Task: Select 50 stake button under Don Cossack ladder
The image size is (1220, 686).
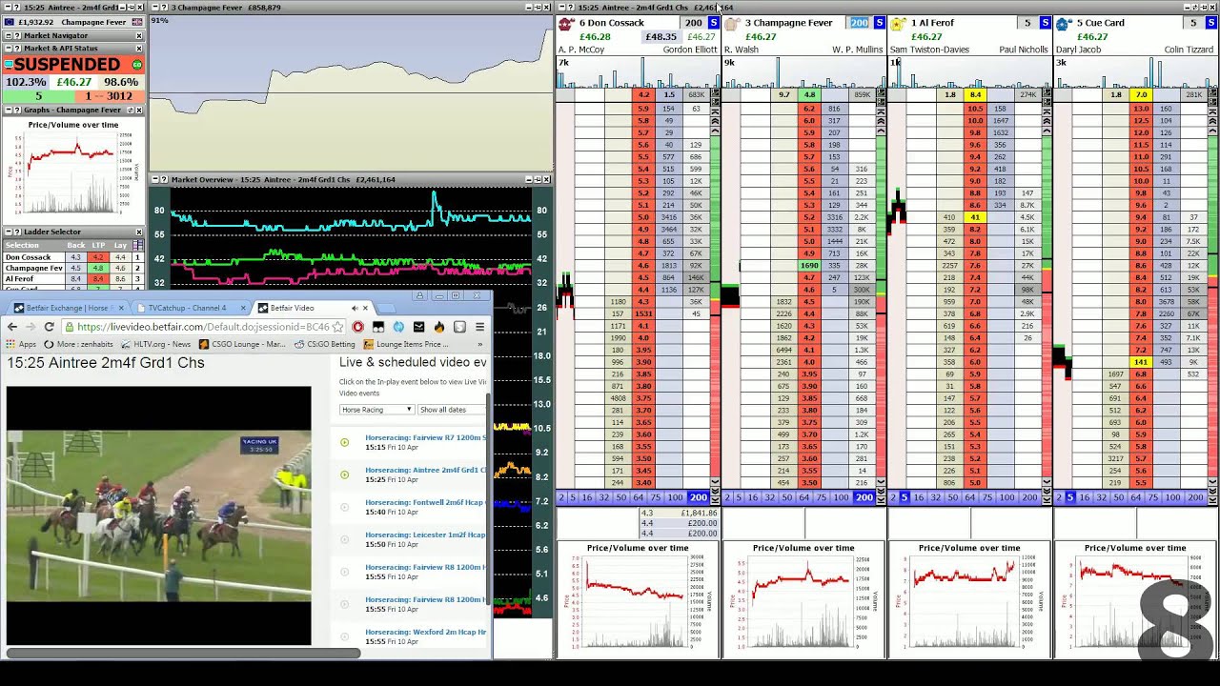Action: coord(621,497)
